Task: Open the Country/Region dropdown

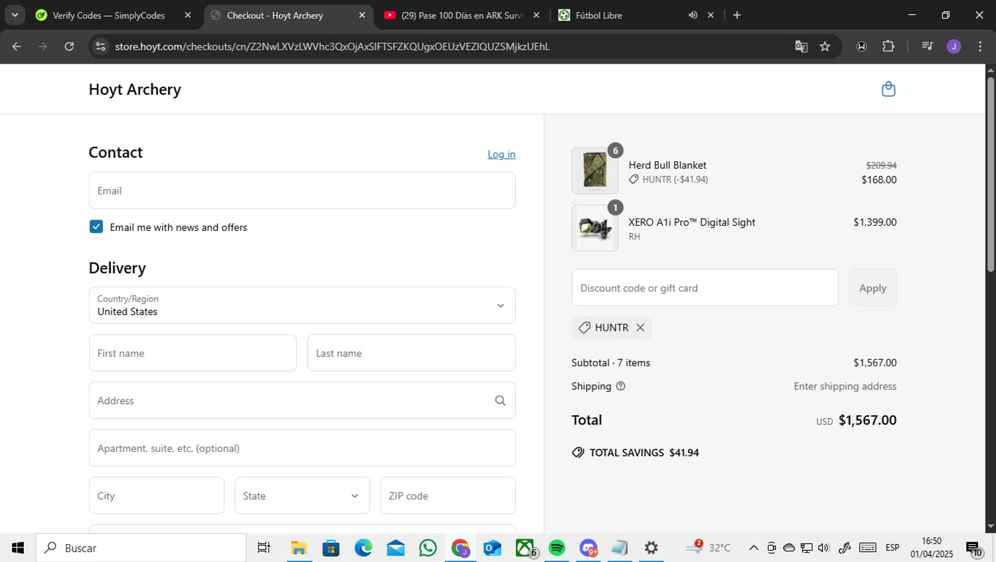Action: pos(302,305)
